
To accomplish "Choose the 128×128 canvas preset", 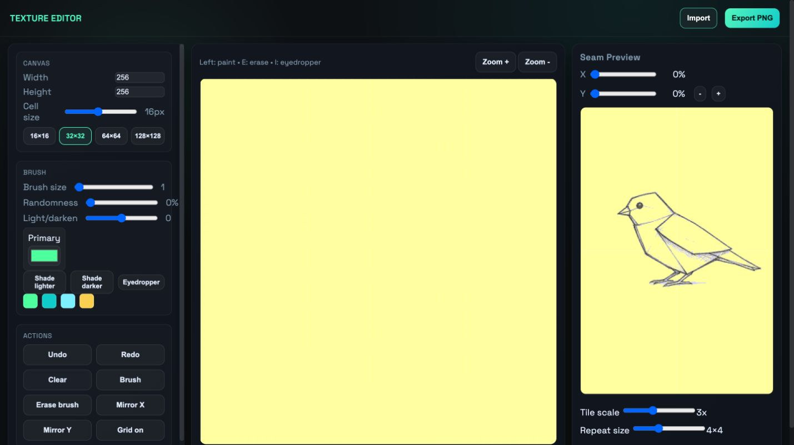I will coord(148,136).
